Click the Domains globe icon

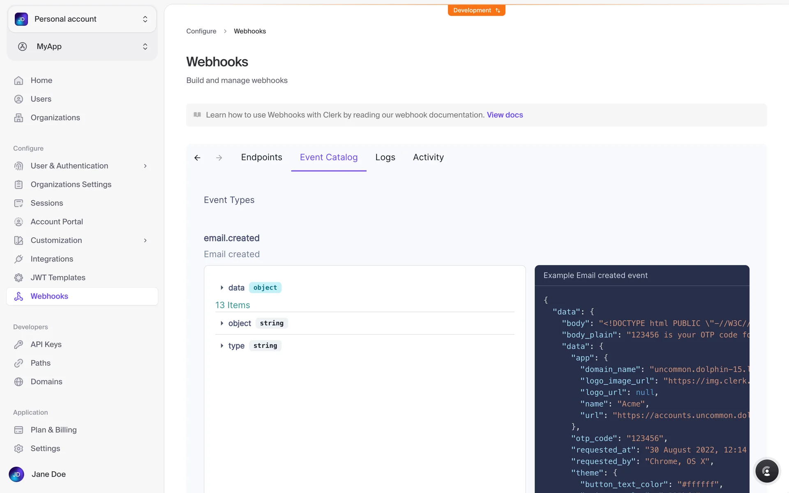[x=18, y=382]
